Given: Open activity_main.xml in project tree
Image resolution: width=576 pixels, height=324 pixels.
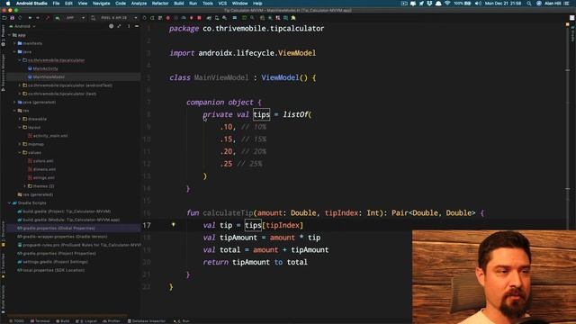Looking at the screenshot, I should [x=50, y=136].
